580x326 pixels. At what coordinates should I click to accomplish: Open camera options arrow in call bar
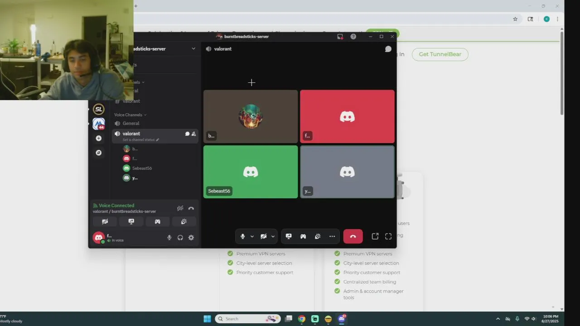pos(273,236)
